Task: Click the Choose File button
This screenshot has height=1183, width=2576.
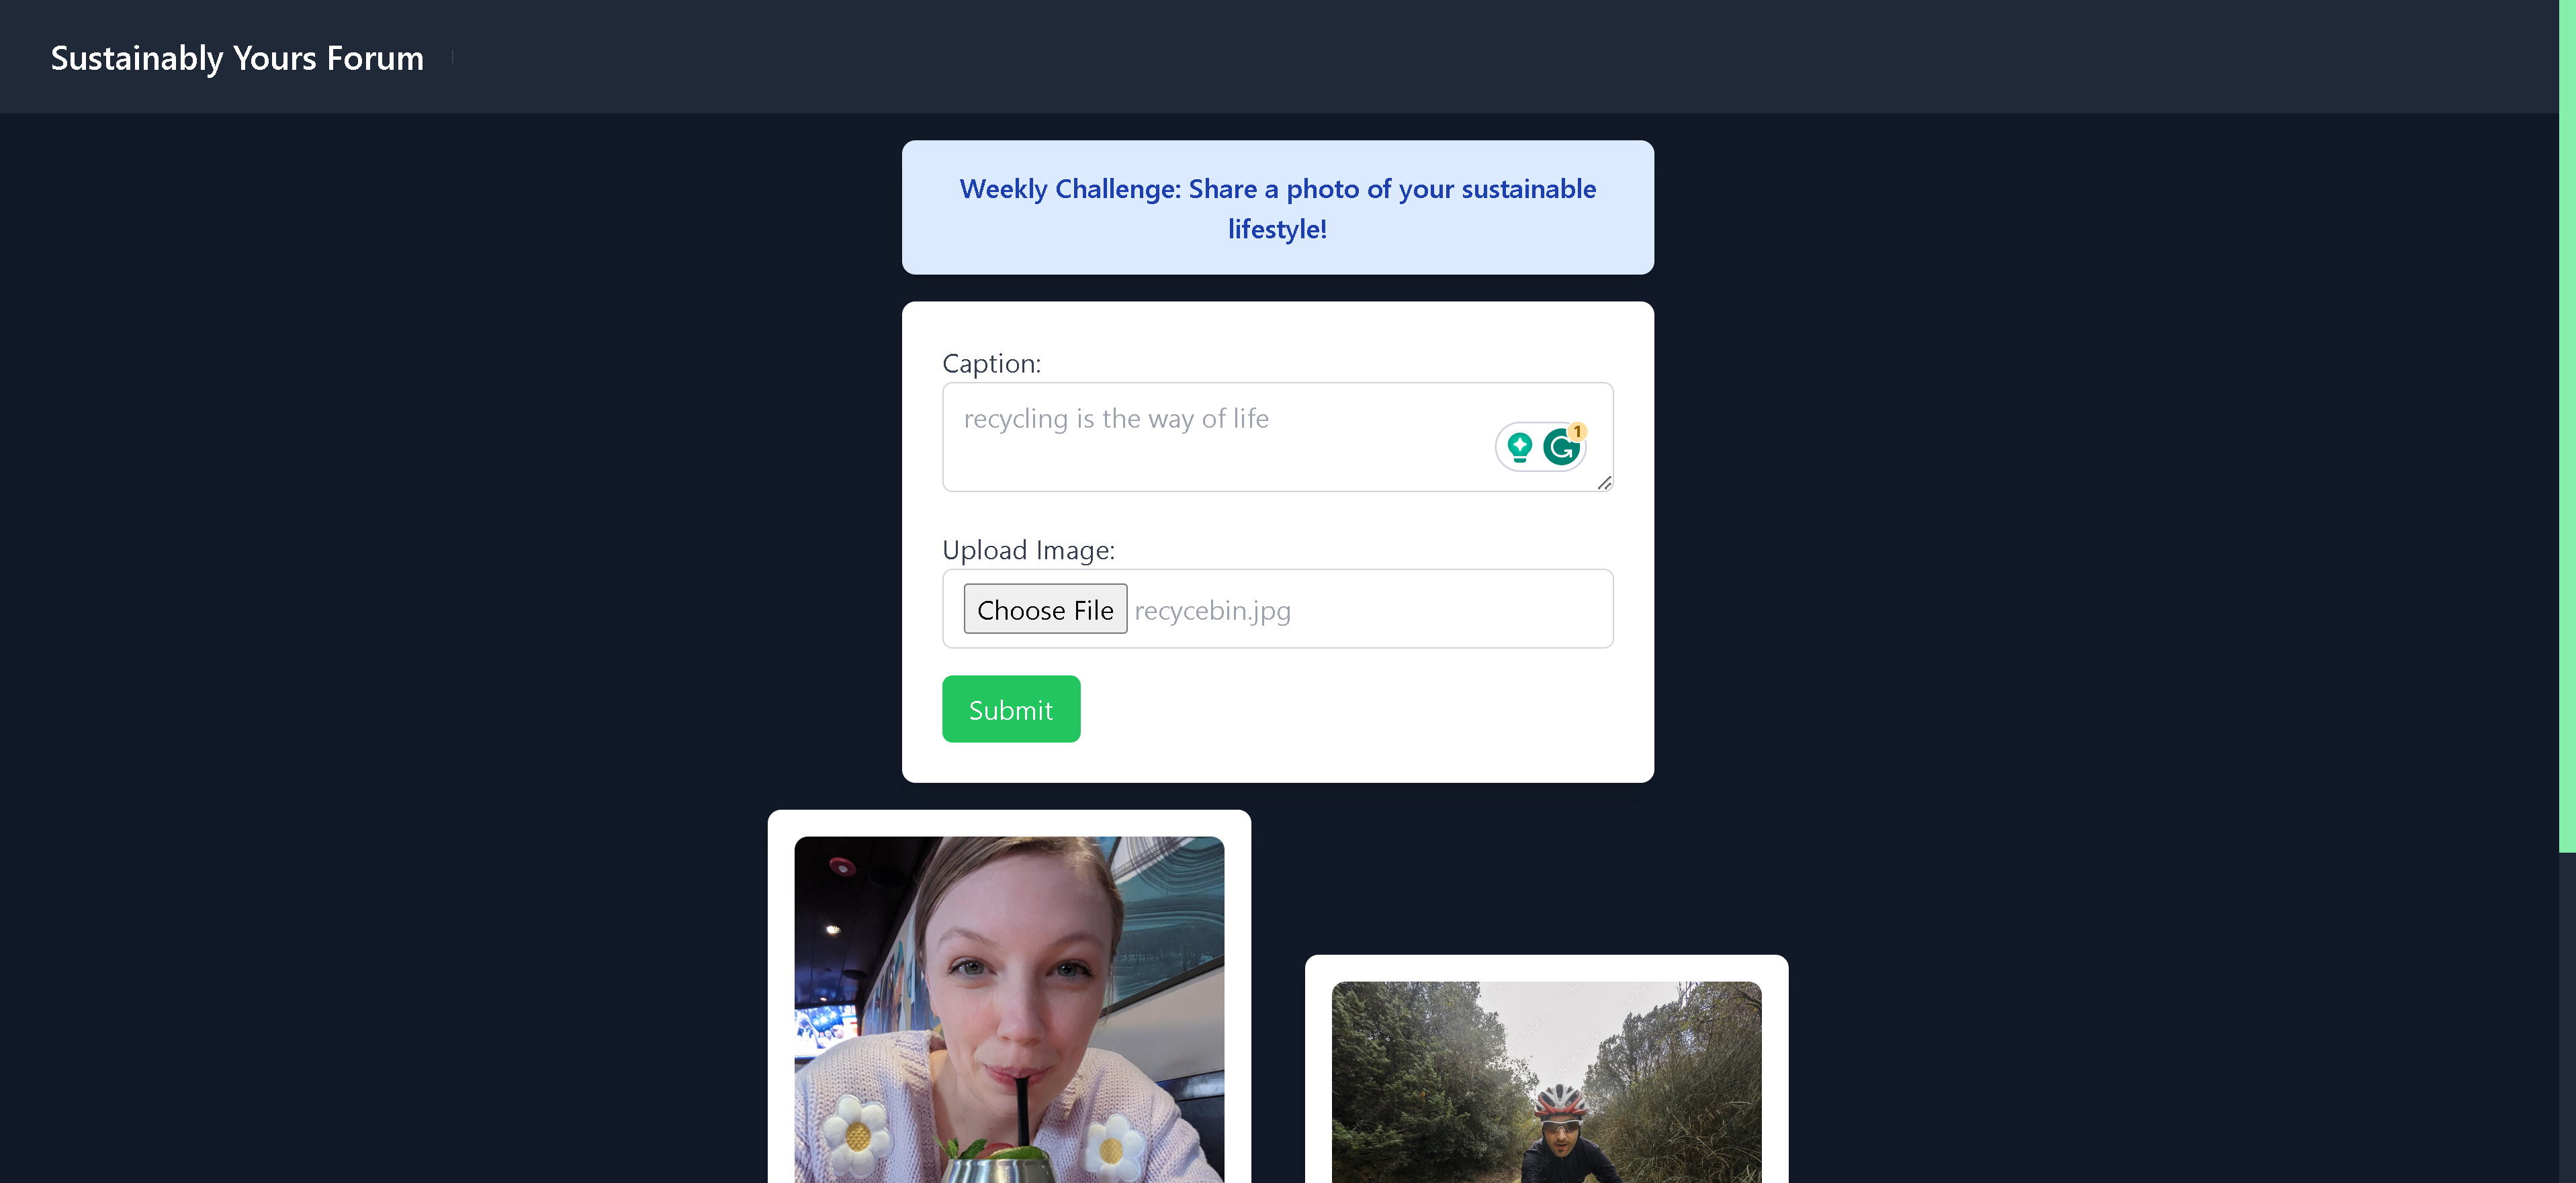Action: [1045, 608]
